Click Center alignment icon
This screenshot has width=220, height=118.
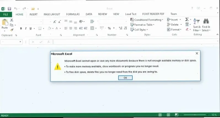tap(71, 28)
